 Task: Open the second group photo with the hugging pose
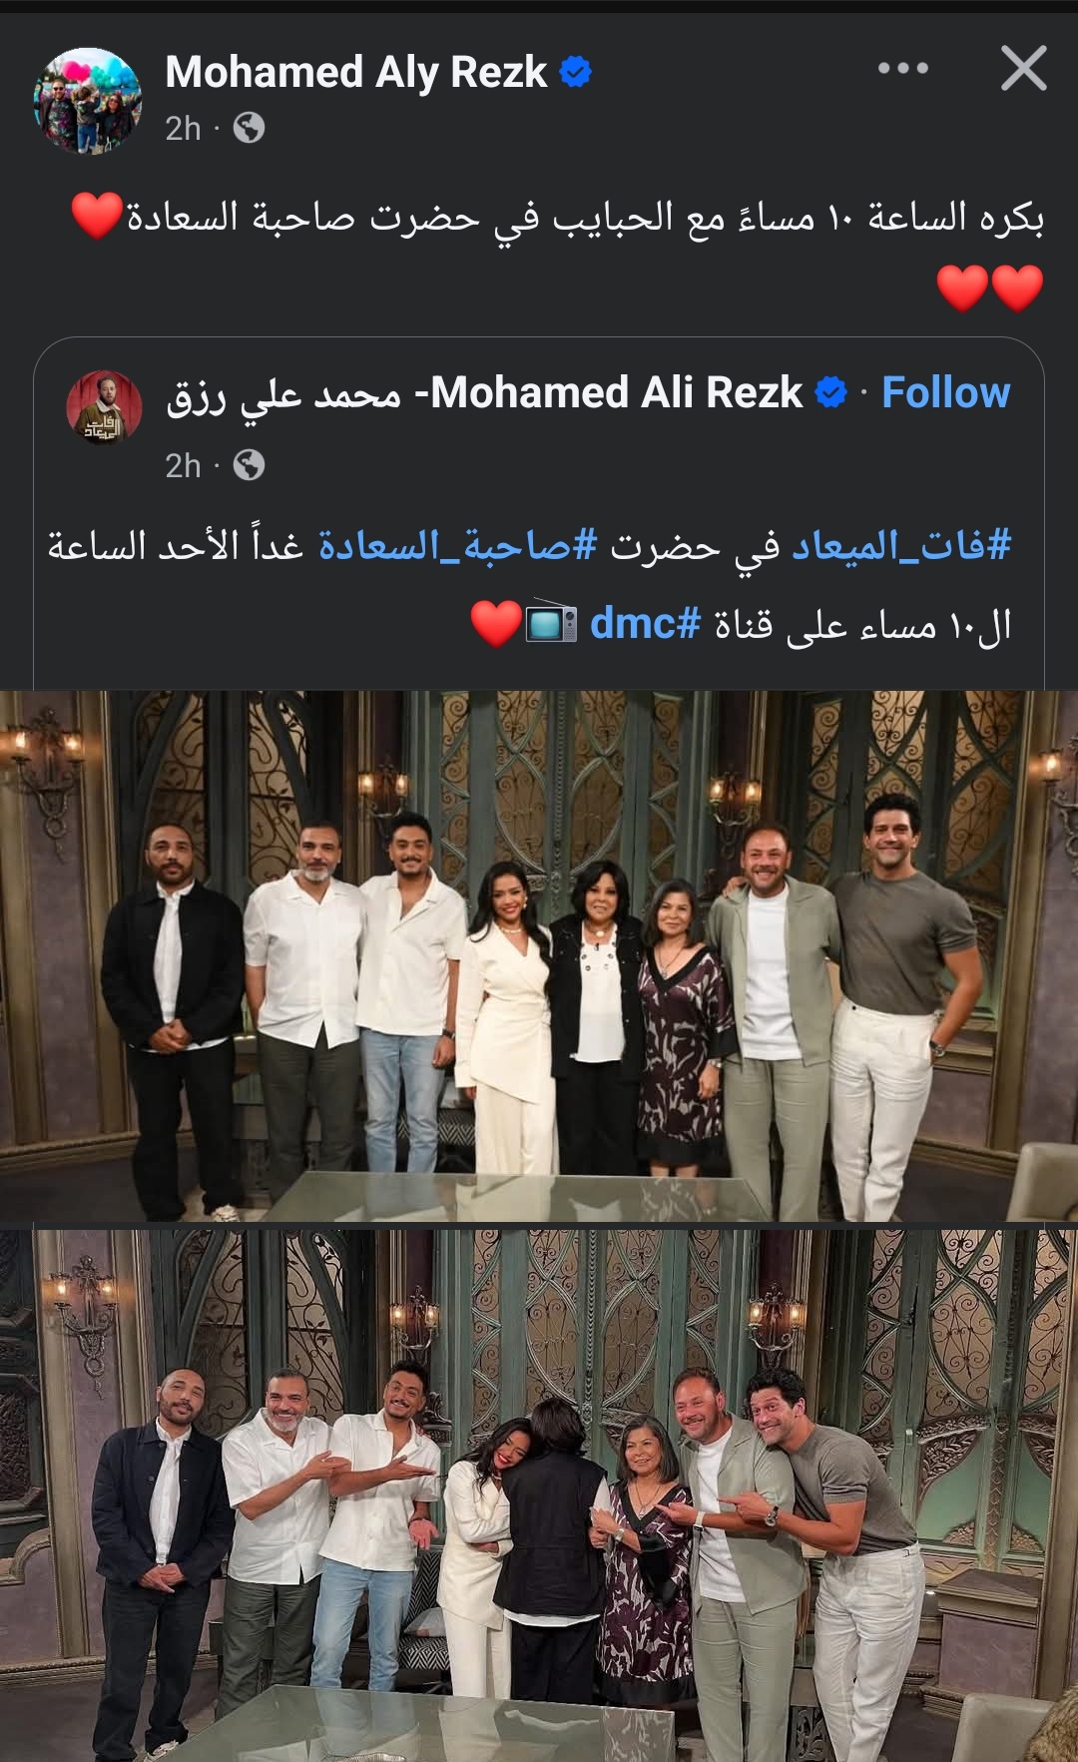pos(539,1494)
